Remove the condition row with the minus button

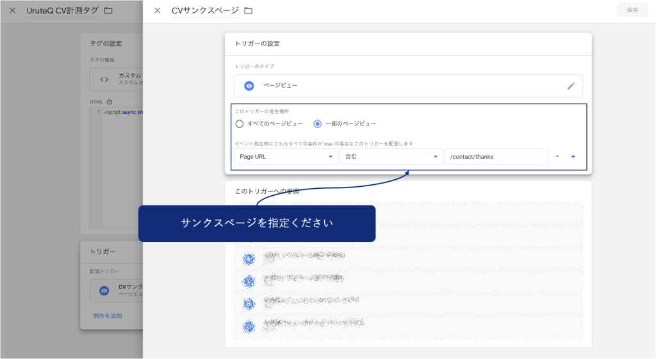click(x=557, y=157)
